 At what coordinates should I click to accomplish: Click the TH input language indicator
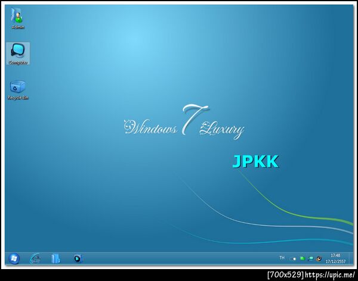point(282,258)
